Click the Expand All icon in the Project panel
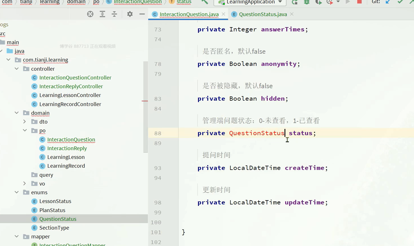This screenshot has width=414, height=246. pyautogui.click(x=102, y=14)
